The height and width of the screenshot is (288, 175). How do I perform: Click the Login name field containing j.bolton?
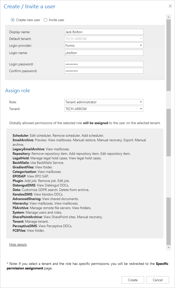(103, 53)
